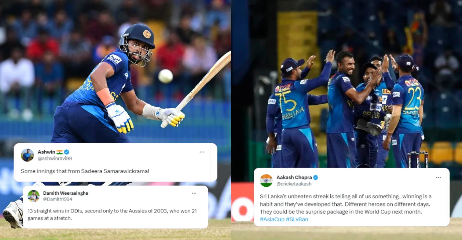Click the Sadeera Samarawickrama tweet text
The image size is (462, 240).
pos(85,171)
